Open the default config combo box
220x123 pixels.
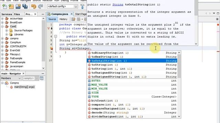pos(63,6)
